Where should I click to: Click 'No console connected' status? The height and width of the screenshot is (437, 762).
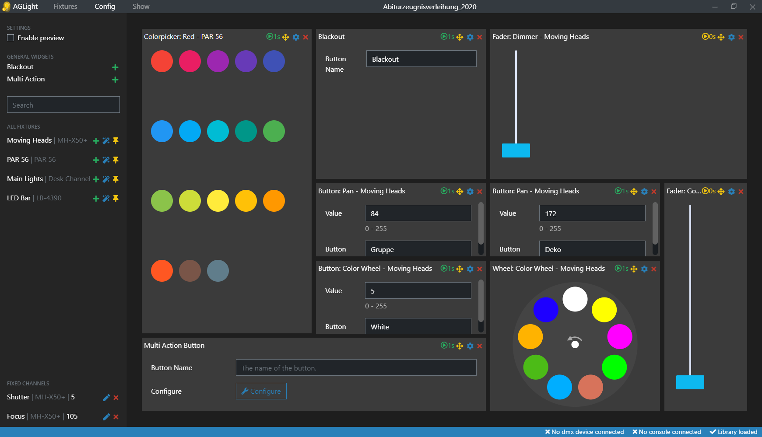click(667, 432)
